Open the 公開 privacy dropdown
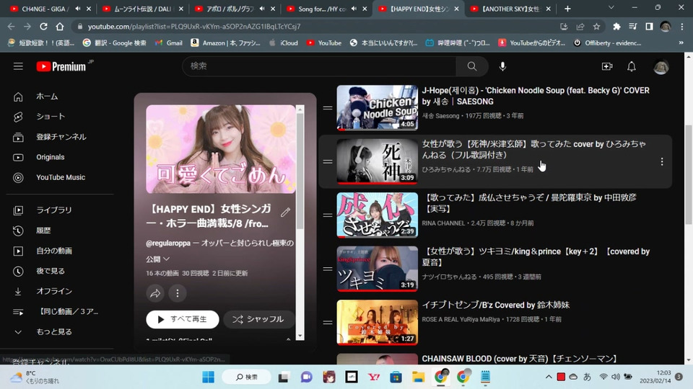 click(158, 259)
